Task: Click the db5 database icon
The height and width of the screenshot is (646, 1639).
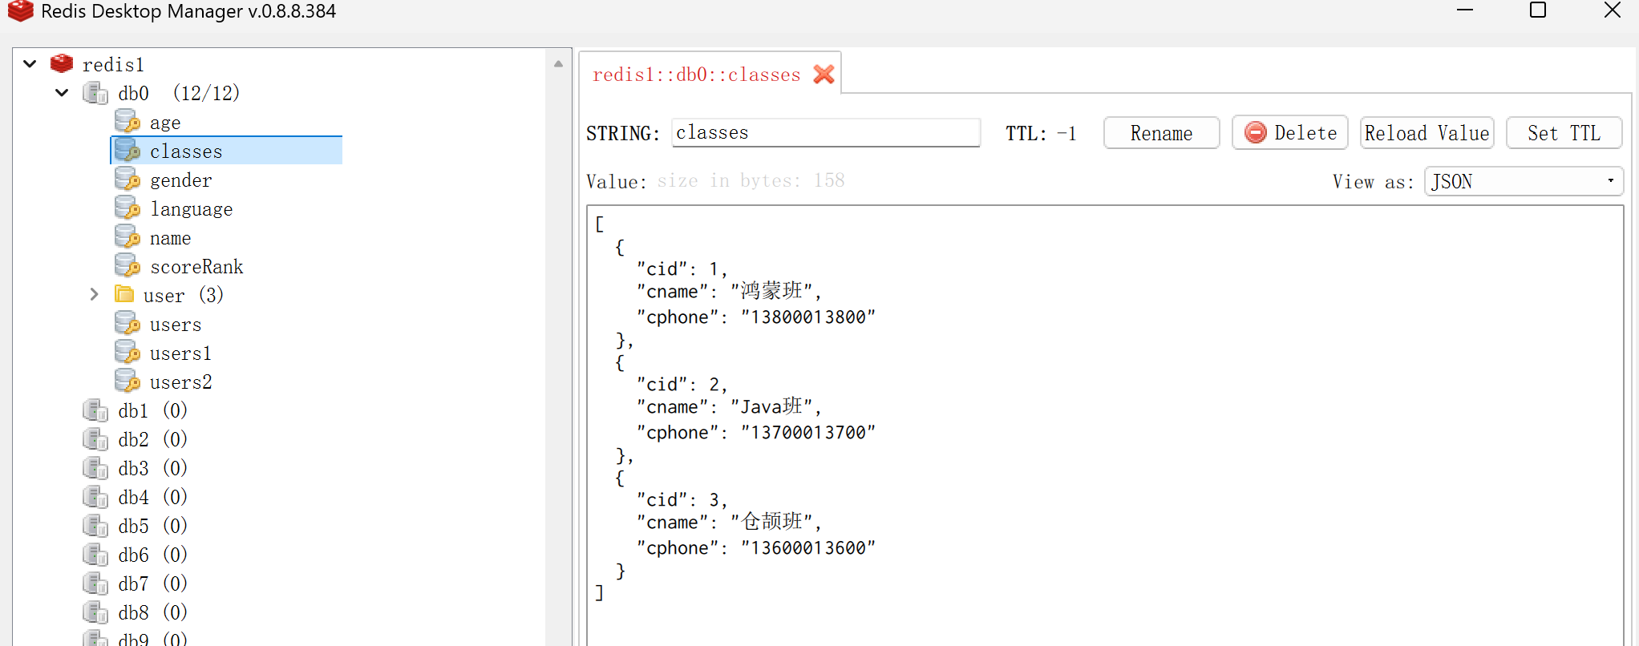Action: [x=95, y=526]
